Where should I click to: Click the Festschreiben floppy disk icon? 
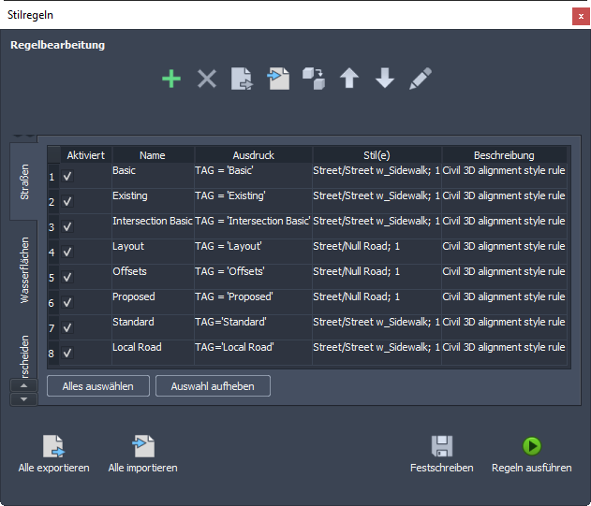(442, 446)
